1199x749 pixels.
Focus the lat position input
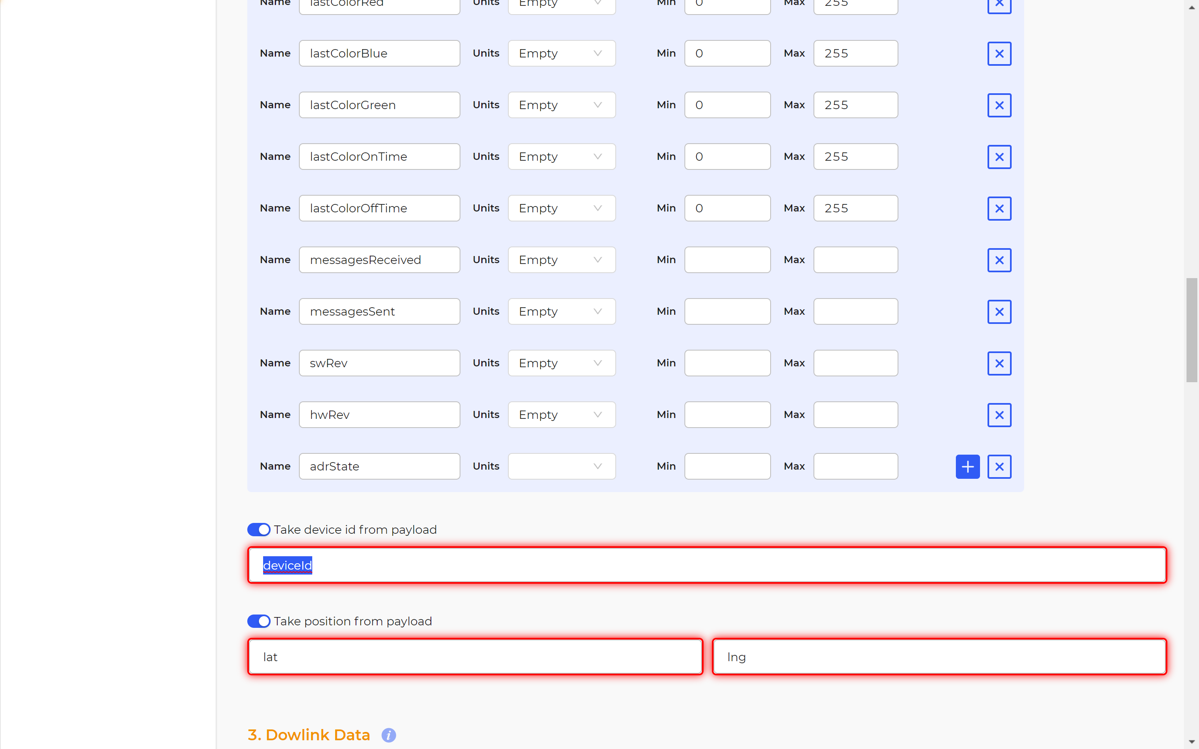coord(475,657)
